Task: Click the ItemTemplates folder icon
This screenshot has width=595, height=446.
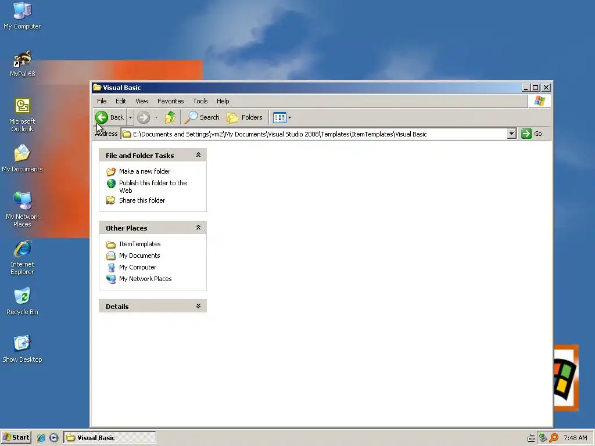Action: (111, 244)
